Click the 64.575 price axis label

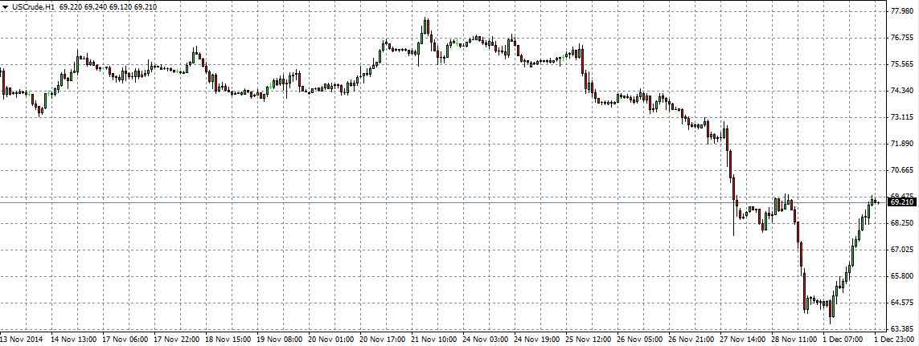[901, 303]
